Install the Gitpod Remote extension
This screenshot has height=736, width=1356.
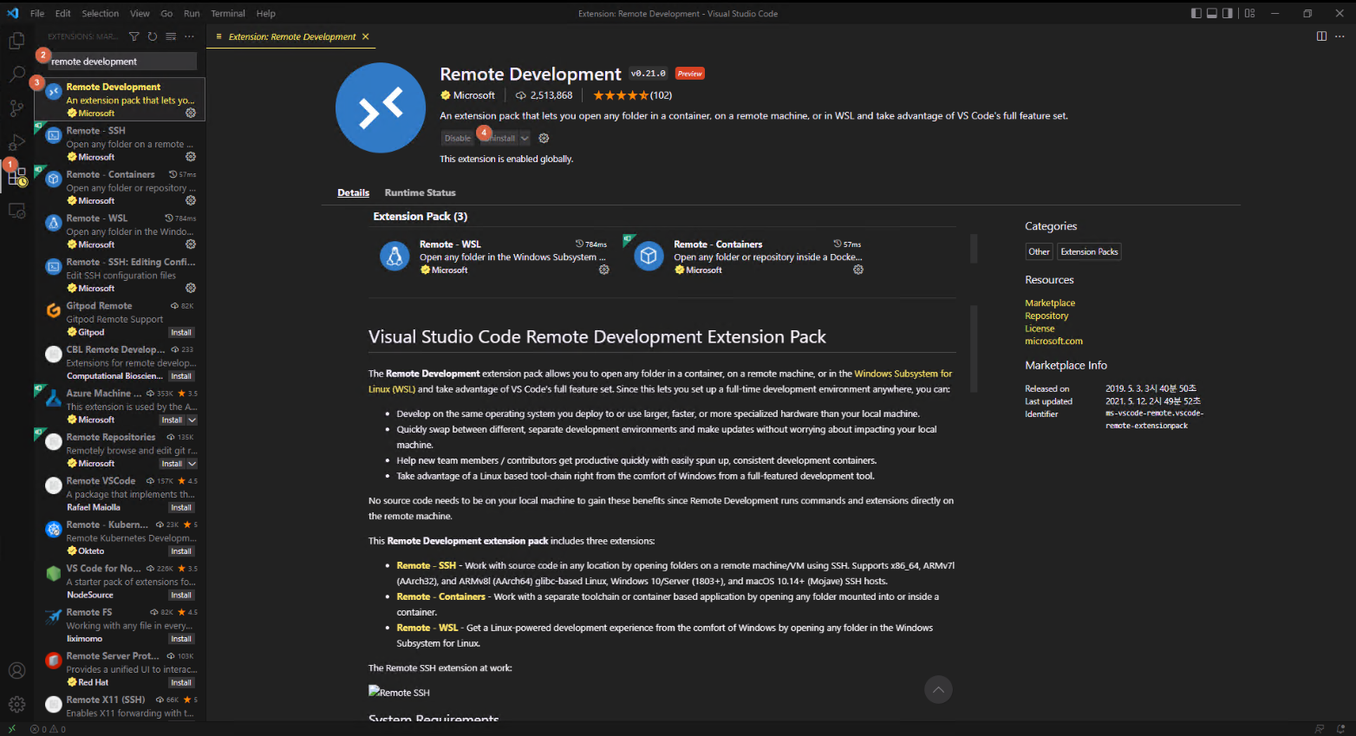coord(181,332)
